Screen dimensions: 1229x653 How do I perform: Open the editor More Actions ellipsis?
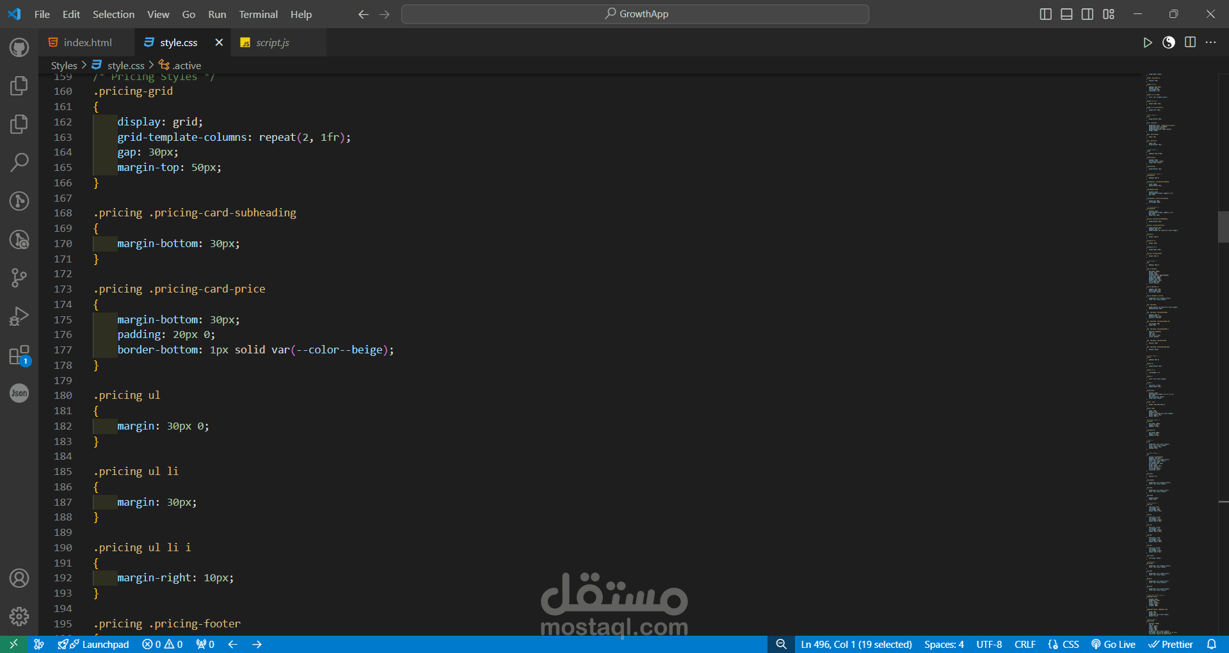1210,42
